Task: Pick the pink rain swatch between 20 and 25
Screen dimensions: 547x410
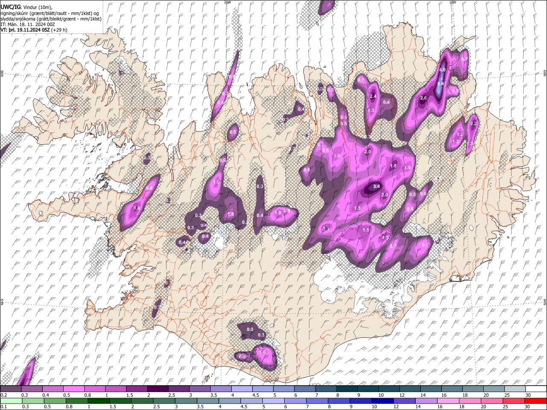Action: [493, 401]
